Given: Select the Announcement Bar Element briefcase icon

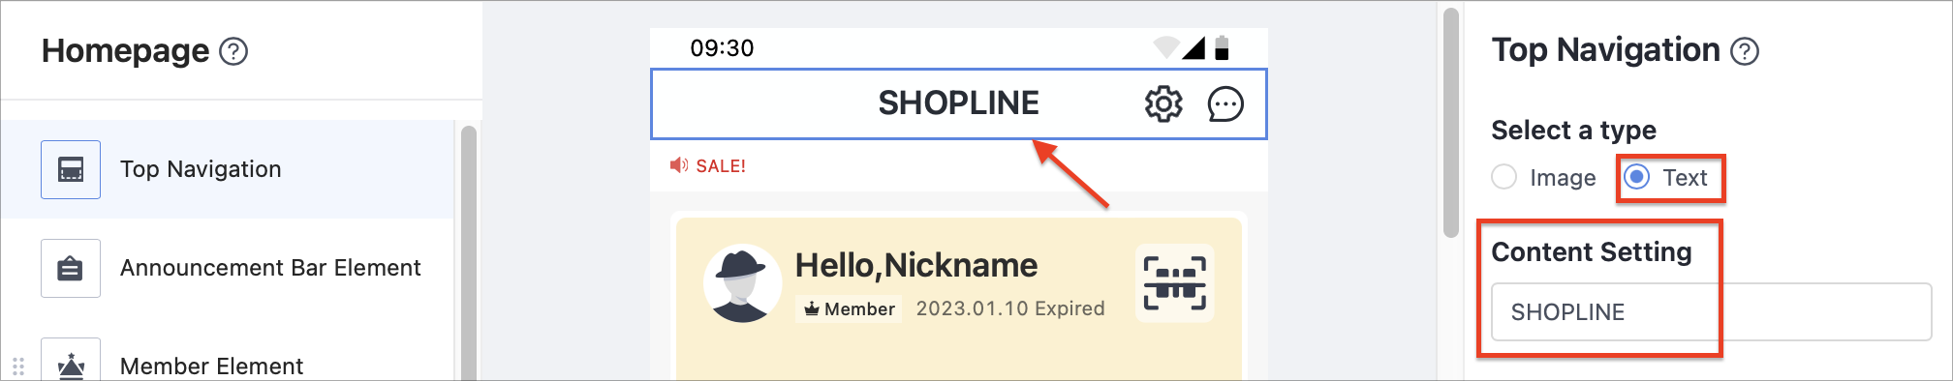Looking at the screenshot, I should (71, 268).
